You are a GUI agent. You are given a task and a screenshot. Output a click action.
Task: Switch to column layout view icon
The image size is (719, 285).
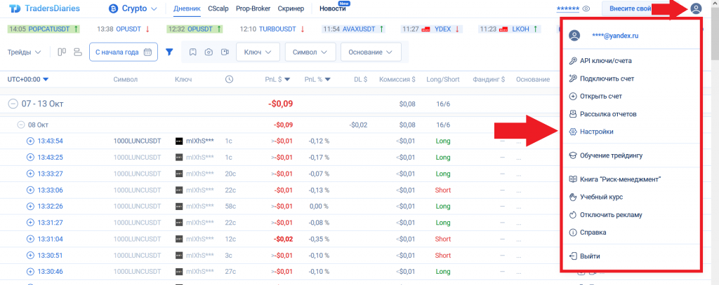click(x=62, y=52)
